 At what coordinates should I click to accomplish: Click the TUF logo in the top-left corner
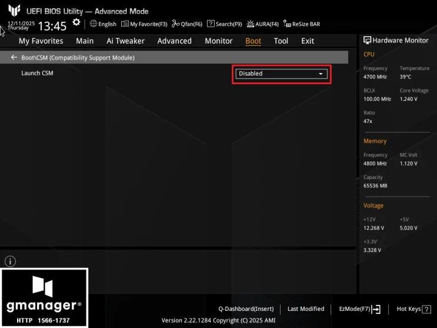click(x=14, y=11)
